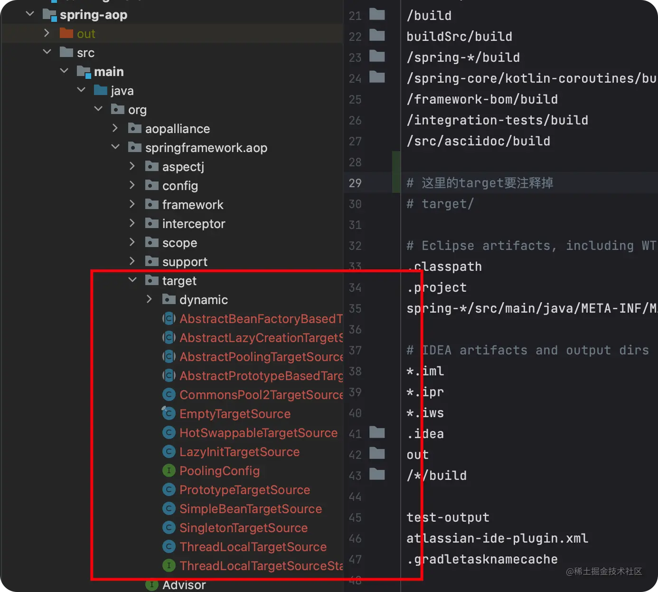Click the '.classpath' line text

click(x=444, y=267)
